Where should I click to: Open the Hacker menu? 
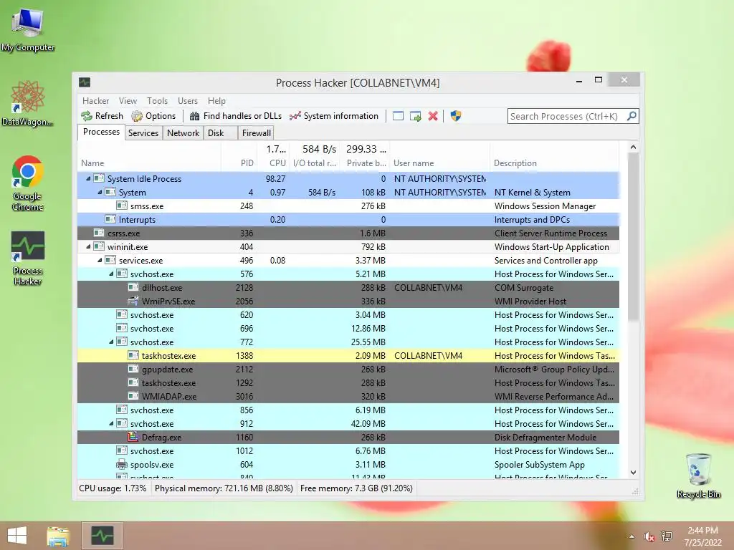point(95,100)
